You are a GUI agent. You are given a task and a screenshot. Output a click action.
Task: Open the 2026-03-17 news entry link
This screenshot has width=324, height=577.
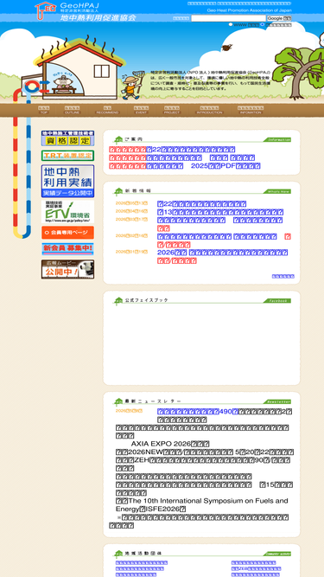[x=219, y=220]
